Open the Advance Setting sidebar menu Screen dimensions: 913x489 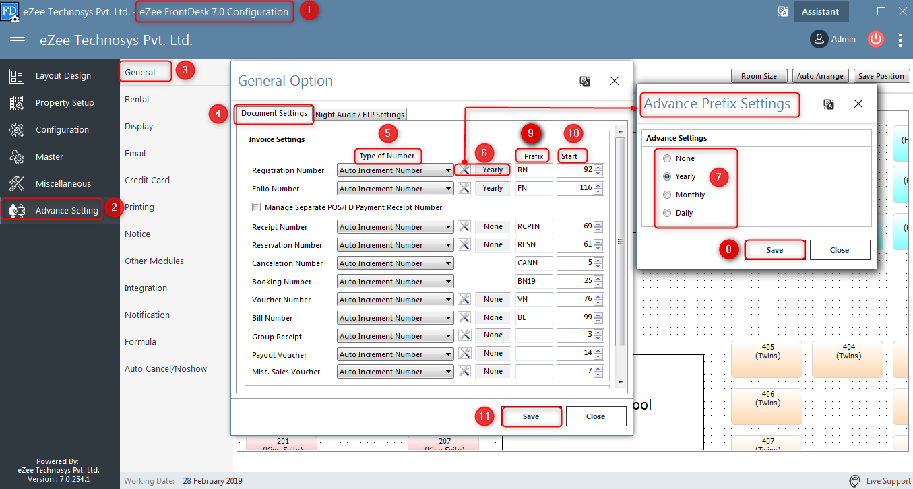click(x=60, y=210)
